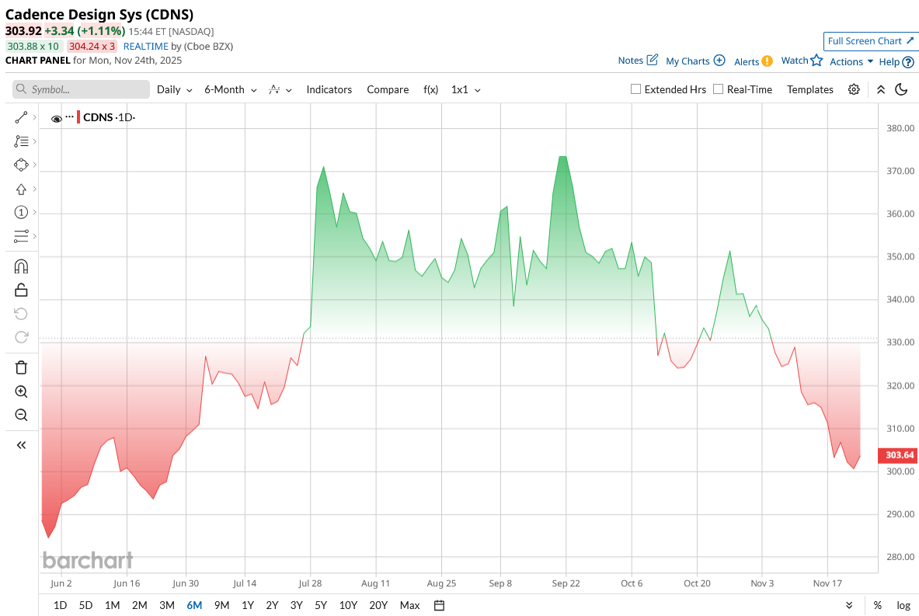This screenshot has width=919, height=616.
Task: Open the Compare menu
Action: point(388,89)
